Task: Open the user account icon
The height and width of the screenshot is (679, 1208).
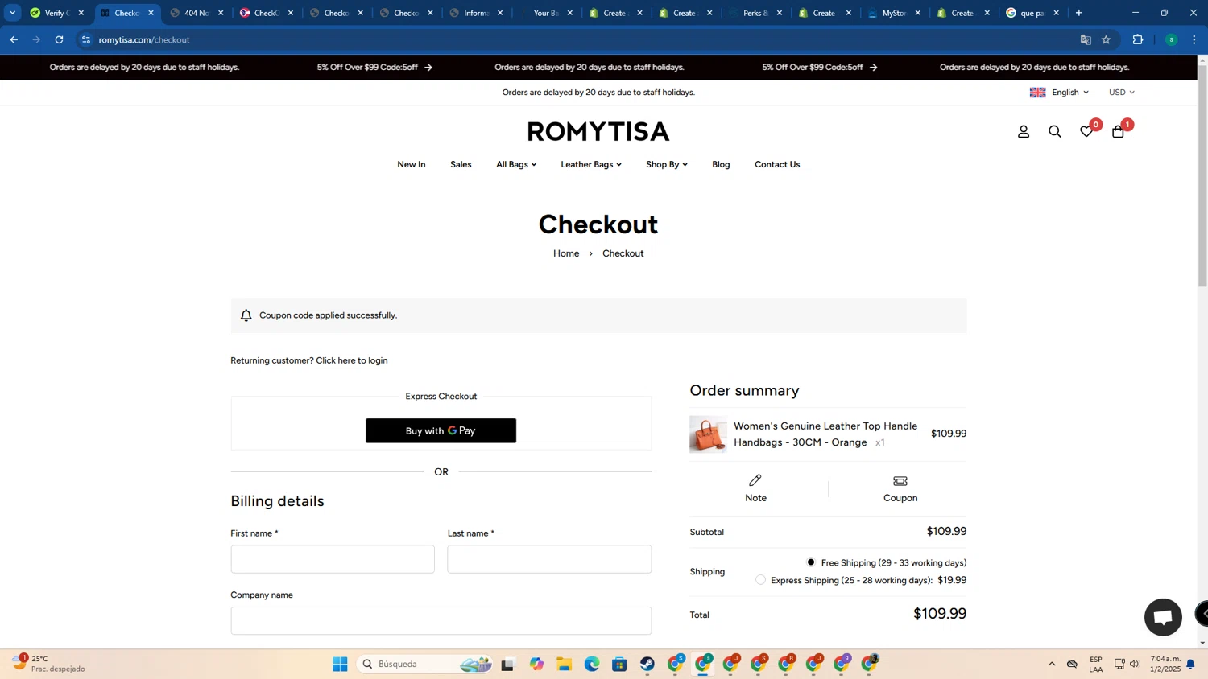Action: coord(1024,132)
